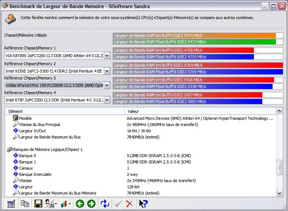Image resolution: width=288 pixels, height=211 pixels.
Task: Cancel with the red X icon
Action: pyautogui.click(x=130, y=204)
